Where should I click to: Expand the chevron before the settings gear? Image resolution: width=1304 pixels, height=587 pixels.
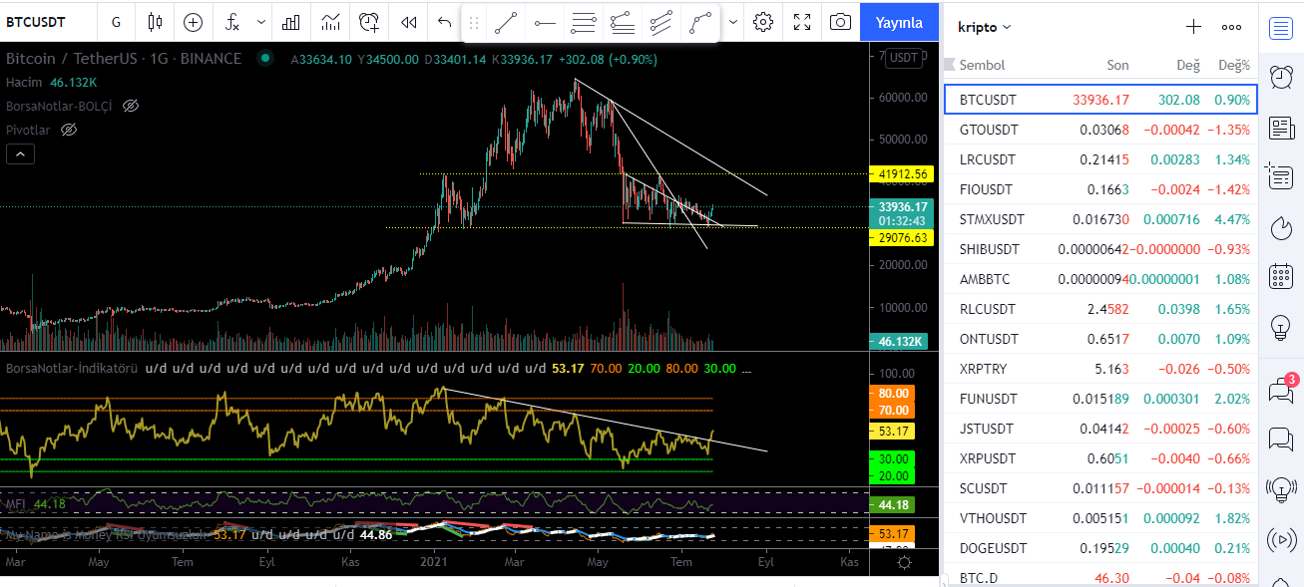pos(734,21)
